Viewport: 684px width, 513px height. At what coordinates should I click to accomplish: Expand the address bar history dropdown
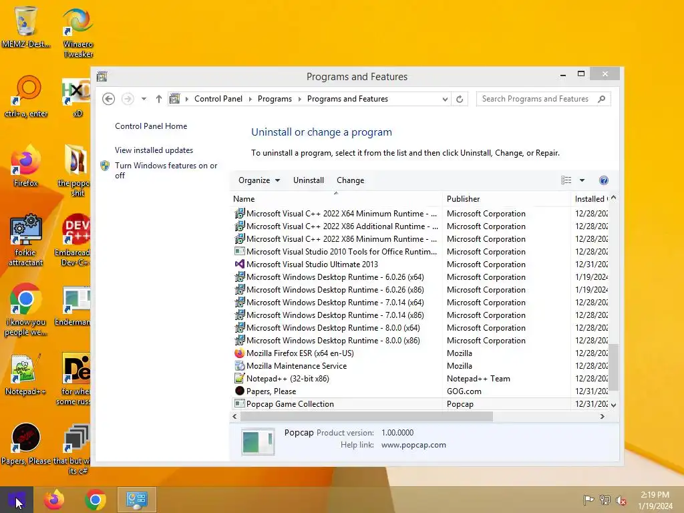(445, 99)
